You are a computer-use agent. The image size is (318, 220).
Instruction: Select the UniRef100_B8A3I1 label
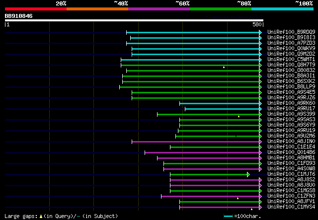(x=291, y=76)
